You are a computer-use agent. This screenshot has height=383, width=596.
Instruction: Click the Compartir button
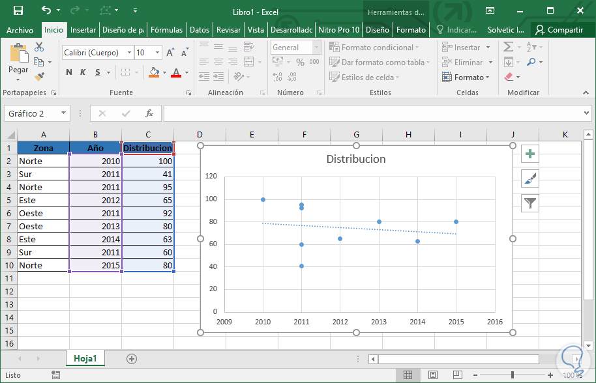(559, 30)
